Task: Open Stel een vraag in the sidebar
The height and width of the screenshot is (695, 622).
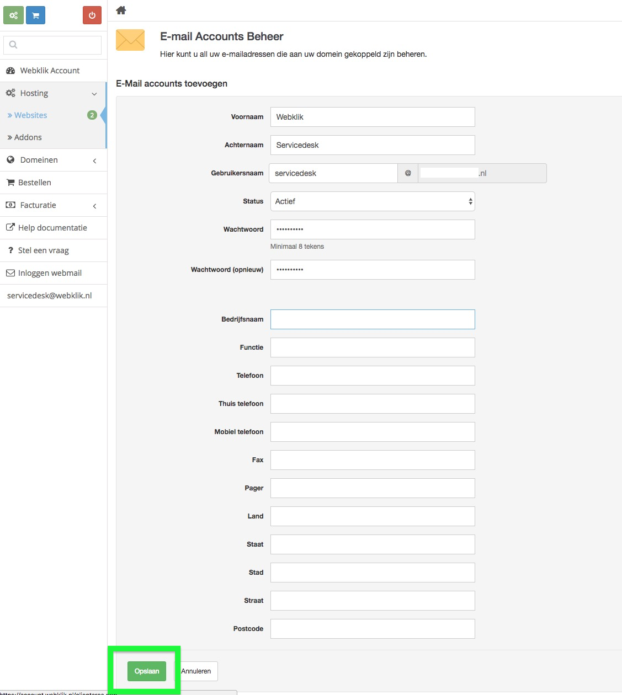Action: [x=43, y=250]
